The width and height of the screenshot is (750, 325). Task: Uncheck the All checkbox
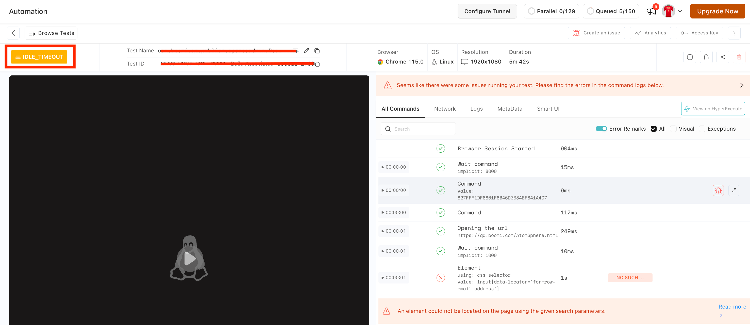(653, 129)
